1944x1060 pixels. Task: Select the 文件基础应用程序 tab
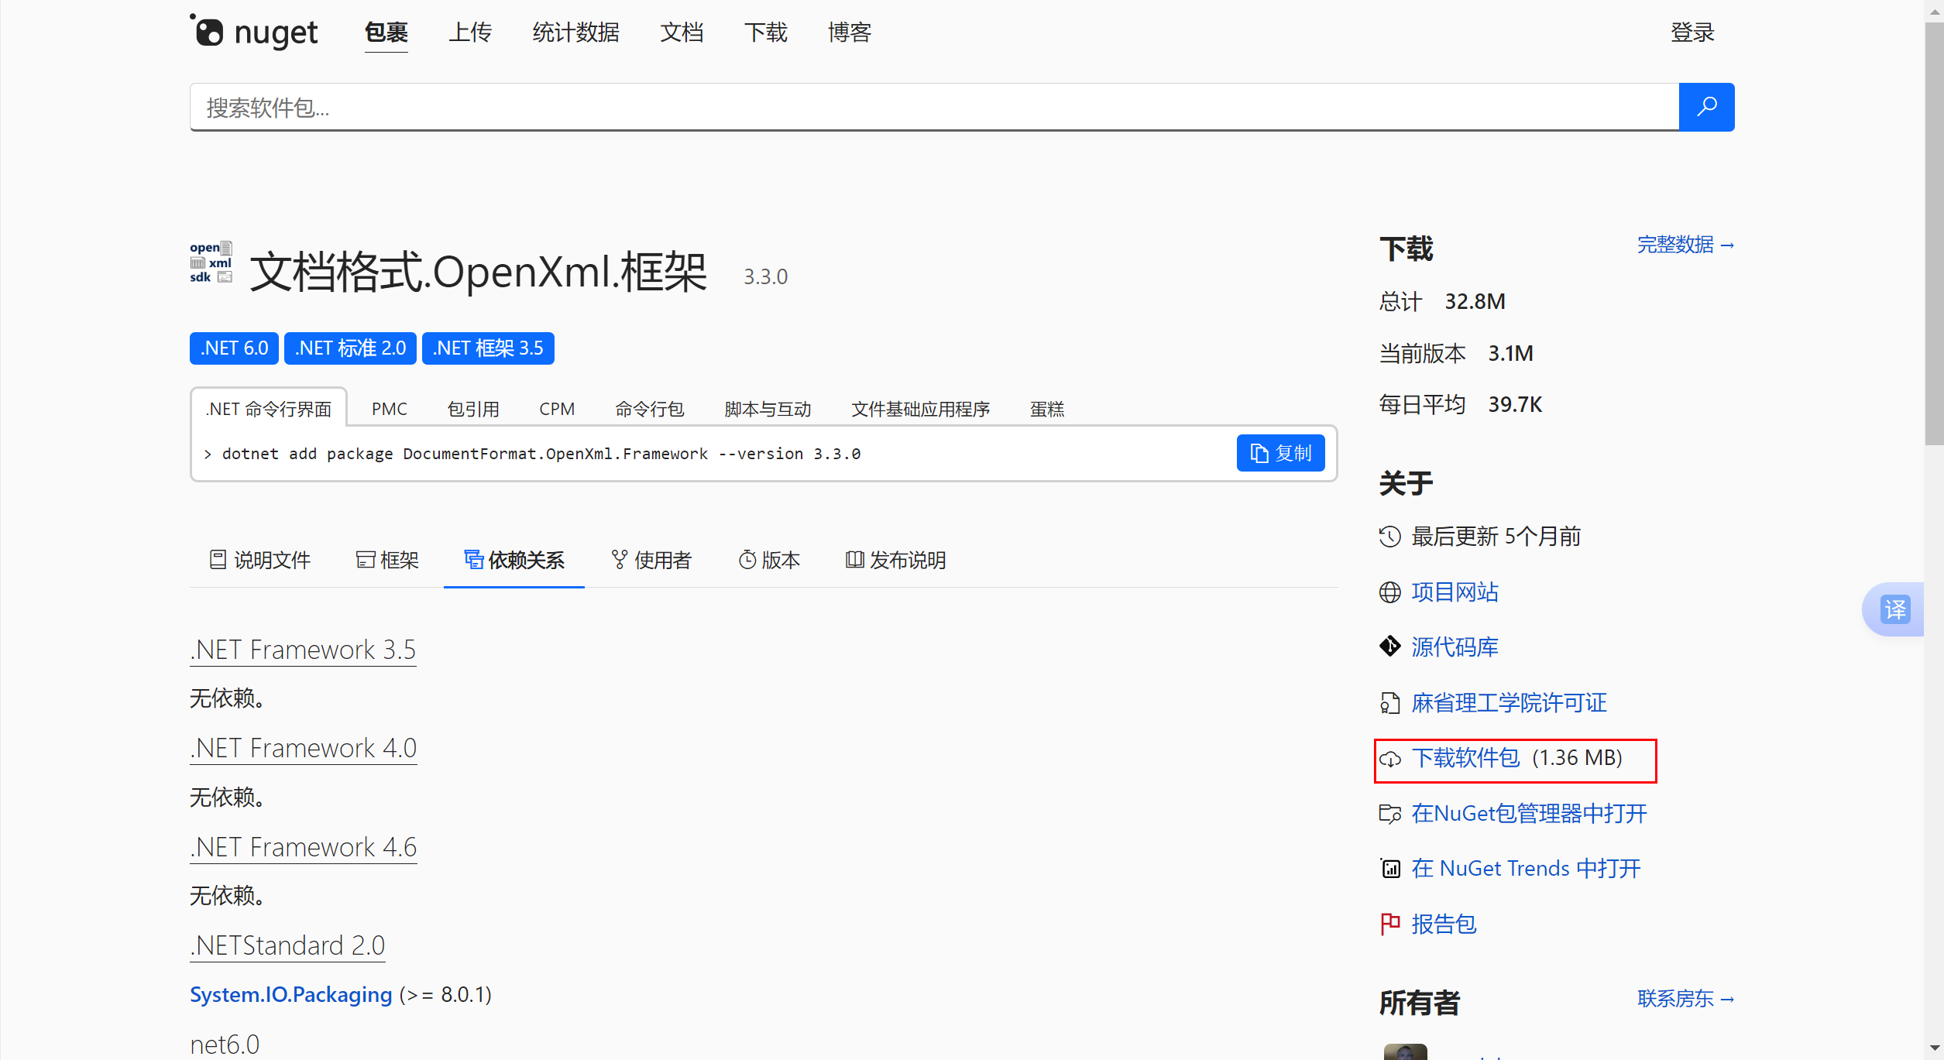921,408
